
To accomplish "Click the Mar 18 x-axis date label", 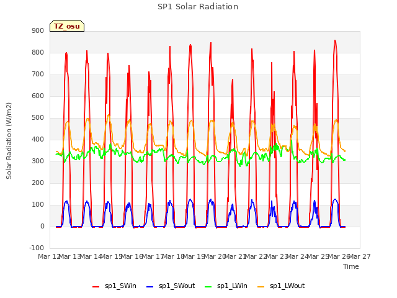I will pyautogui.click(x=173, y=256).
